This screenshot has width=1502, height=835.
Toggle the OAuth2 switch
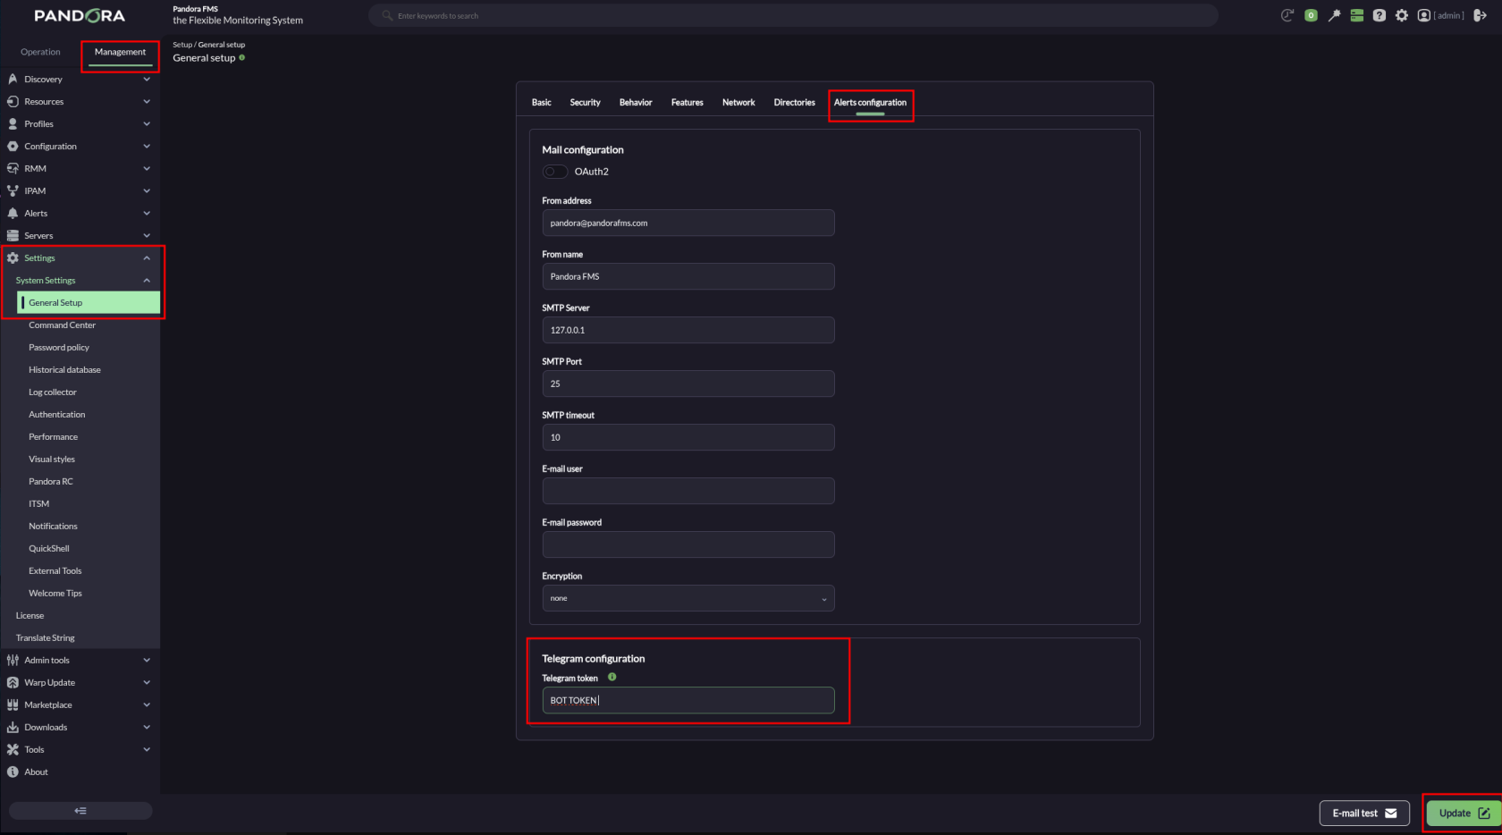click(555, 172)
